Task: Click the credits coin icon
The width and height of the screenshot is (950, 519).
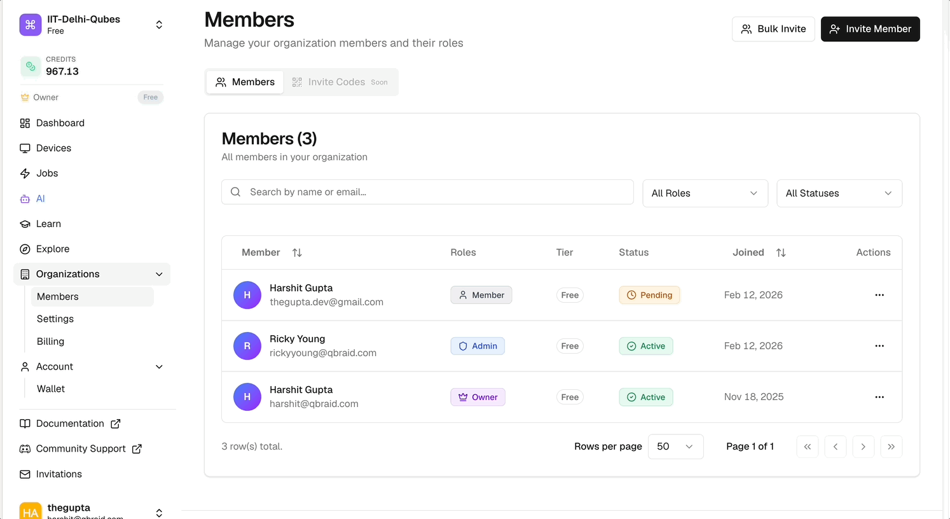Action: [x=31, y=66]
